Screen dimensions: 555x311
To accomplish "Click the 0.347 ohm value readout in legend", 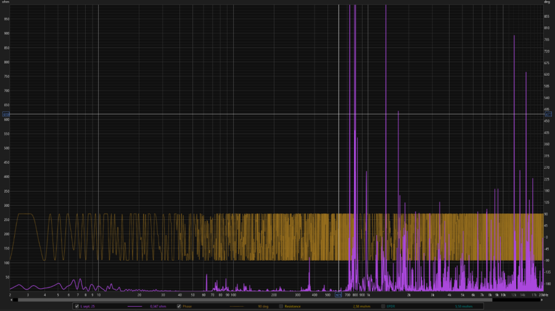I will [158, 307].
